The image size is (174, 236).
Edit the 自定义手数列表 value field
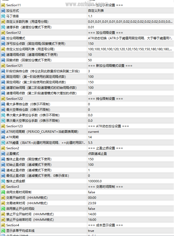130,22
